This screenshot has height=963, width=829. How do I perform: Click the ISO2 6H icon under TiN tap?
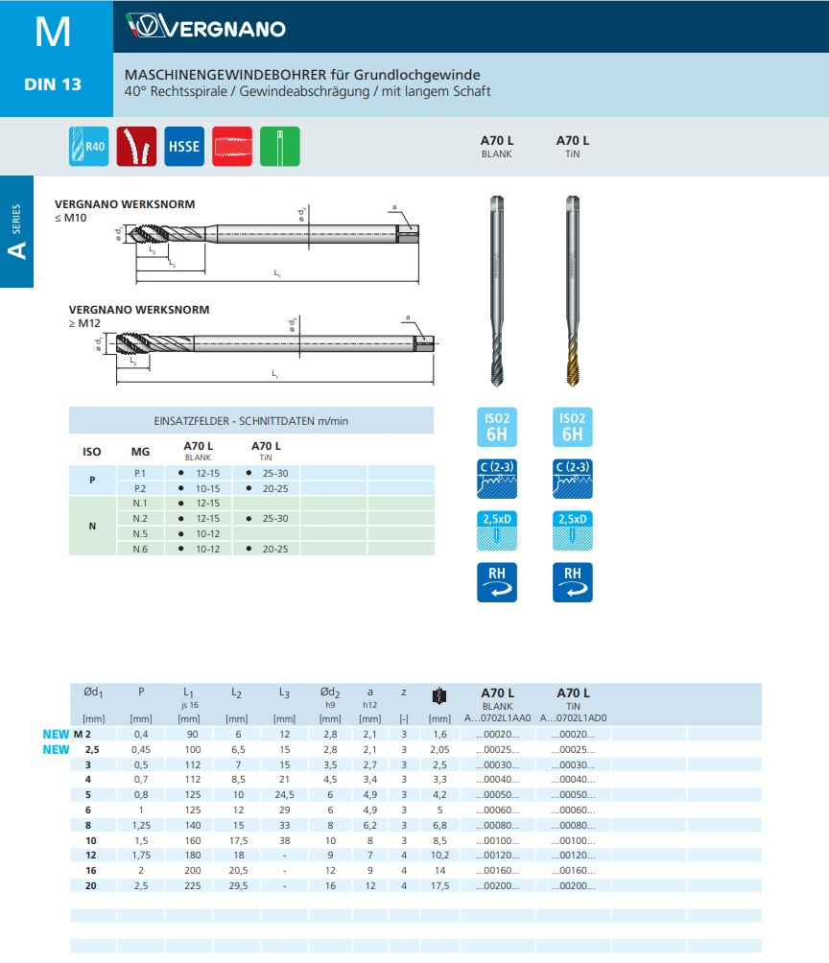573,428
